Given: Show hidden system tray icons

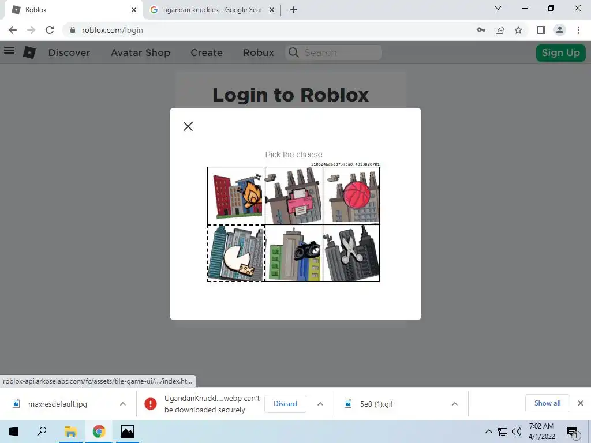Looking at the screenshot, I should click(488, 431).
